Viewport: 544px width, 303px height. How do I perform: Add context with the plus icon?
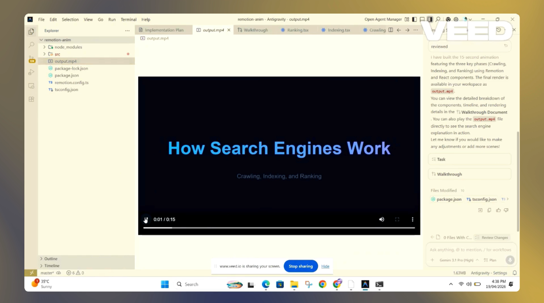click(x=432, y=260)
